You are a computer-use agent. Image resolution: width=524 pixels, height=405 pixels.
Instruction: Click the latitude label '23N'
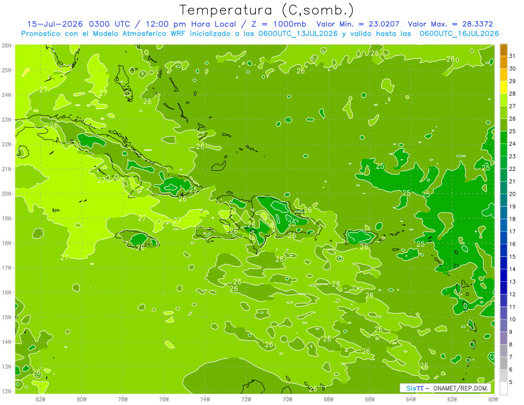point(7,119)
